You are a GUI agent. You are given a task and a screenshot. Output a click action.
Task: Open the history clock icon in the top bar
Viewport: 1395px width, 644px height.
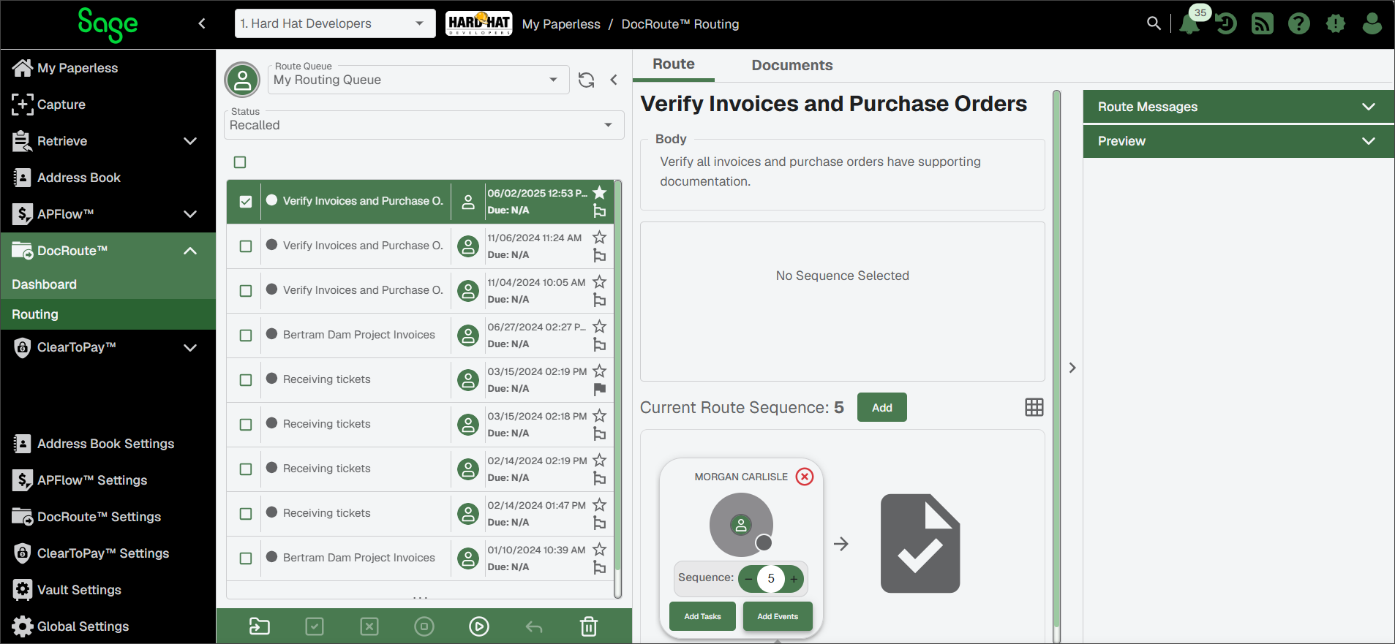[1226, 24]
